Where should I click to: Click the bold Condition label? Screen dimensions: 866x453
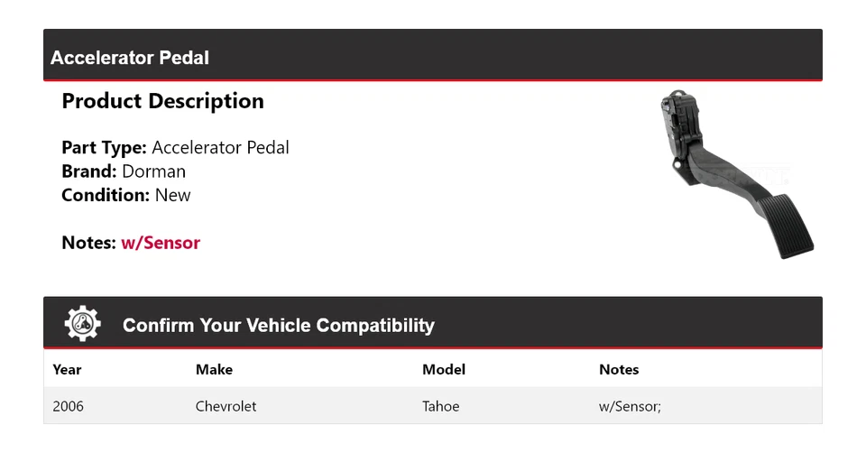point(106,195)
